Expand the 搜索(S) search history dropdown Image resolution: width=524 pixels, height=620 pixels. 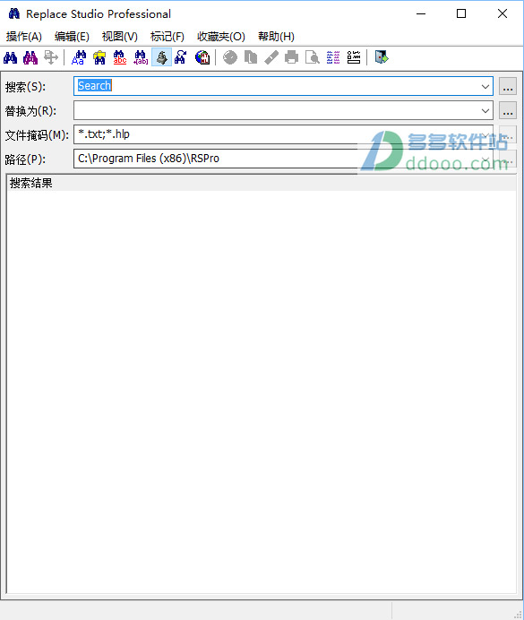pyautogui.click(x=485, y=87)
